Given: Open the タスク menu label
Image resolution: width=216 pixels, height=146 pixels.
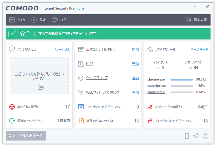Looking at the screenshot, I should [x=21, y=20].
